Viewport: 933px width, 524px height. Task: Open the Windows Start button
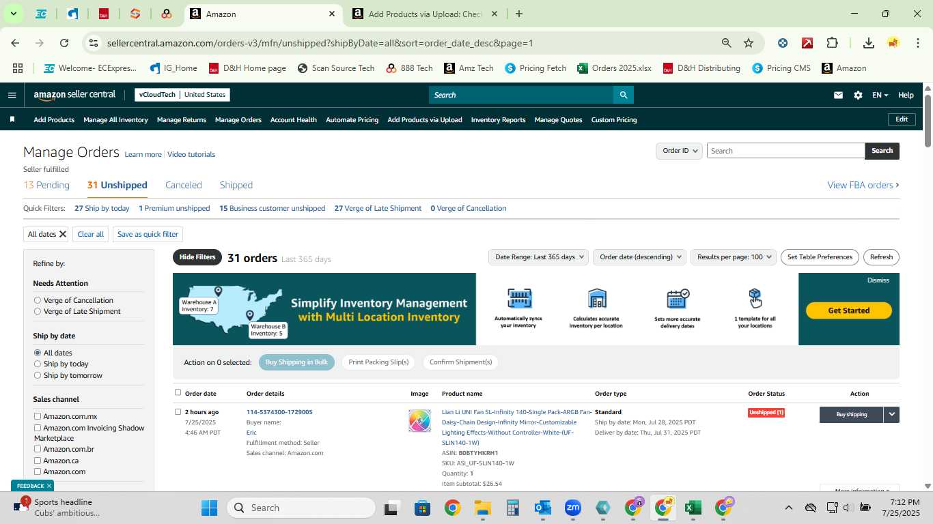(x=209, y=508)
